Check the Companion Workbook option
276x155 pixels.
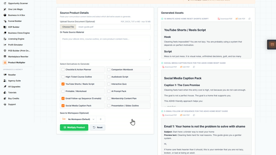tap(109, 69)
